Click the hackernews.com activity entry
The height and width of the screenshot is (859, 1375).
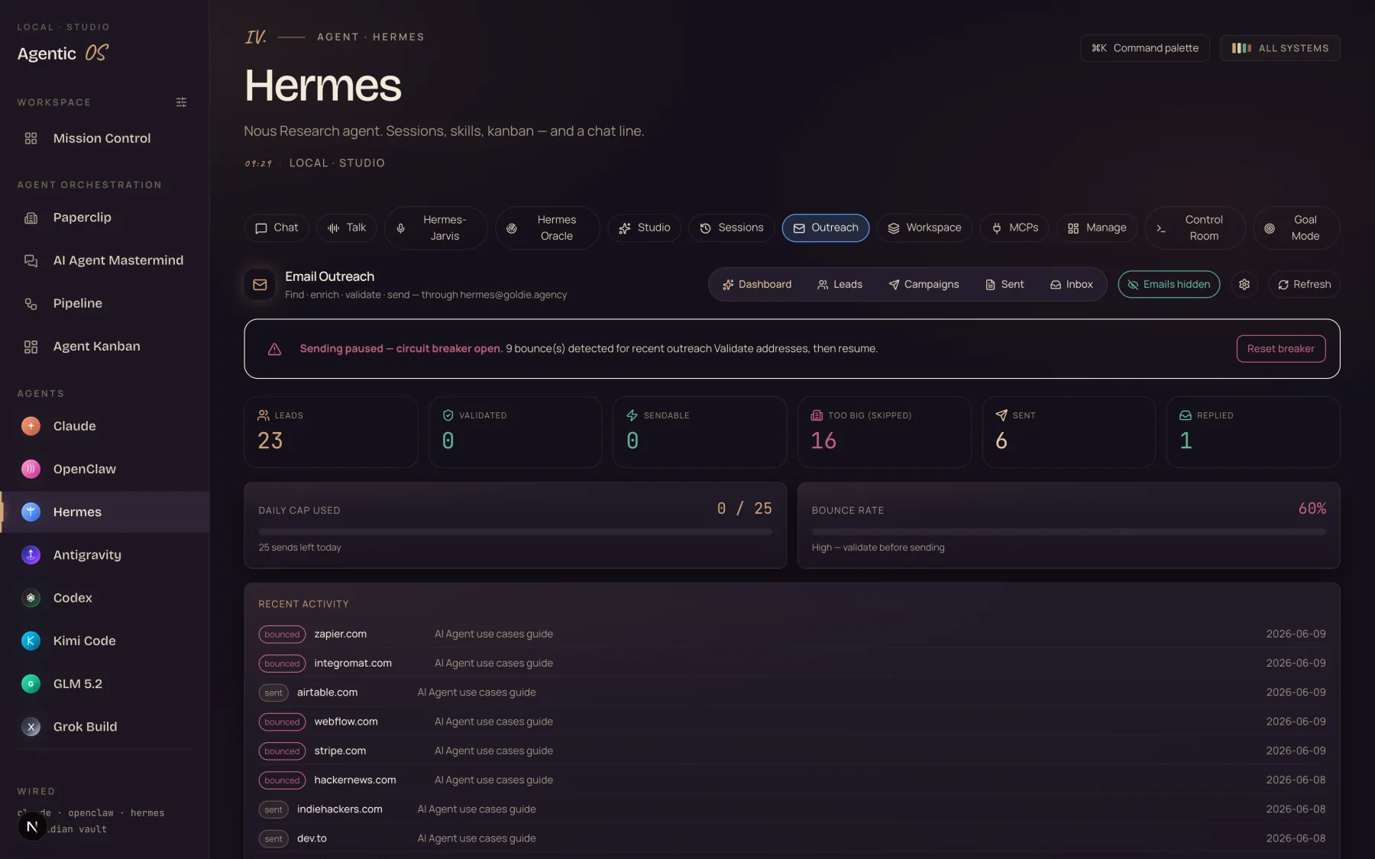792,780
